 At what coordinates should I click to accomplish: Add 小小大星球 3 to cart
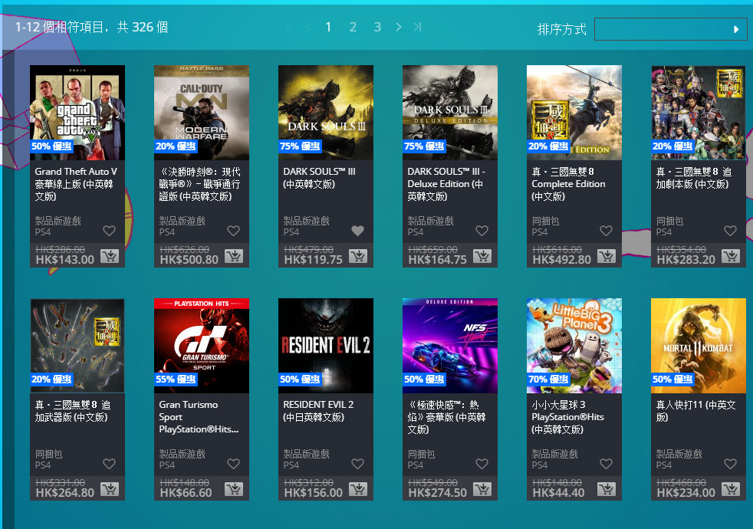click(x=607, y=489)
